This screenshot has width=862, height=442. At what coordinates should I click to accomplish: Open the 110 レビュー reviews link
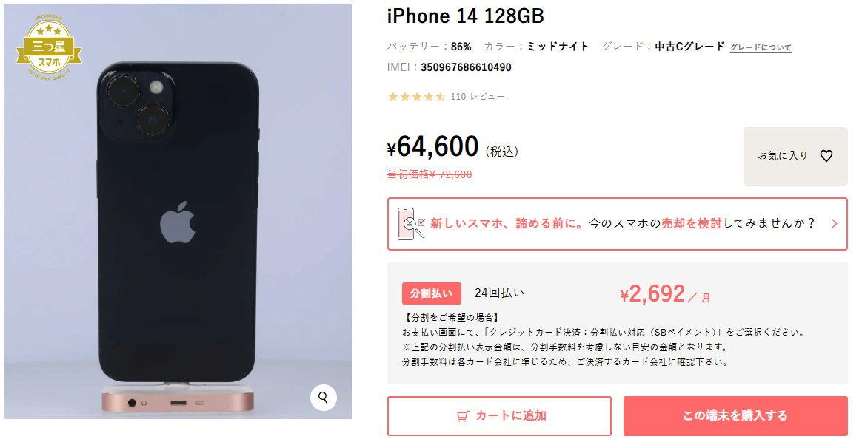[x=477, y=97]
